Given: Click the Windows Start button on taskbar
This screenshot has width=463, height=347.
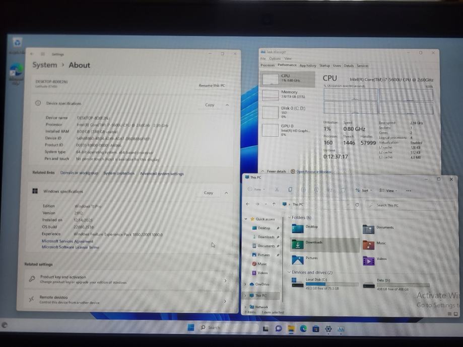Looking at the screenshot, I should pyautogui.click(x=191, y=327).
